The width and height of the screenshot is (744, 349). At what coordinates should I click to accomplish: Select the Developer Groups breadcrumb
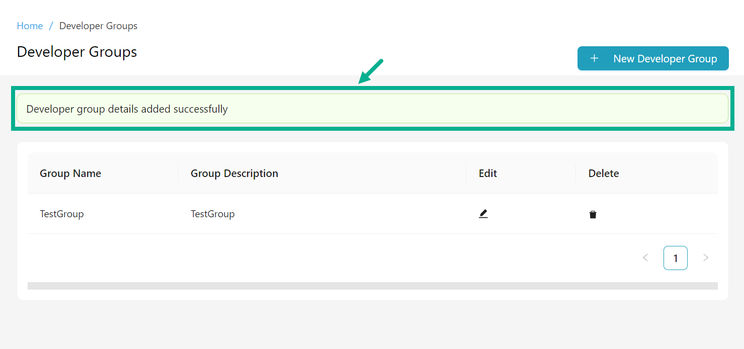(98, 26)
